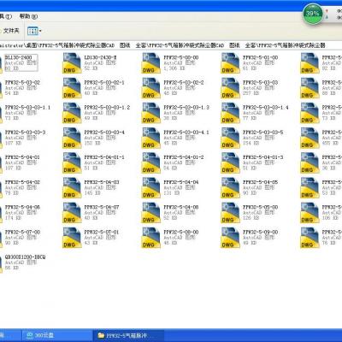This screenshot has height=342, width=342.
Task: Select the DL130-2400 file name
Action: [18, 57]
